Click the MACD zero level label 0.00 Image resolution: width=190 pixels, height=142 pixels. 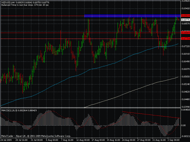click(184, 125)
